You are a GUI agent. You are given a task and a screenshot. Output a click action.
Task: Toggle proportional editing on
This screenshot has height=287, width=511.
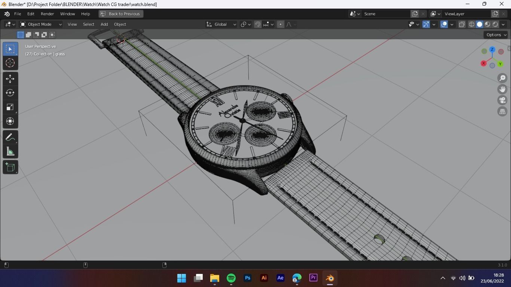point(281,24)
